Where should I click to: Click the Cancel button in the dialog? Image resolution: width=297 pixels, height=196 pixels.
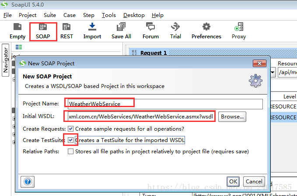point(254,182)
